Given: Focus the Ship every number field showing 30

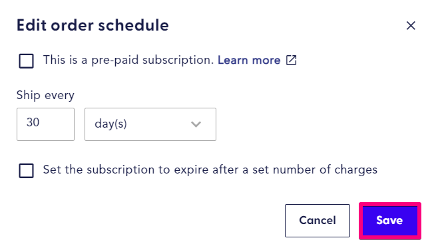Looking at the screenshot, I should point(45,124).
